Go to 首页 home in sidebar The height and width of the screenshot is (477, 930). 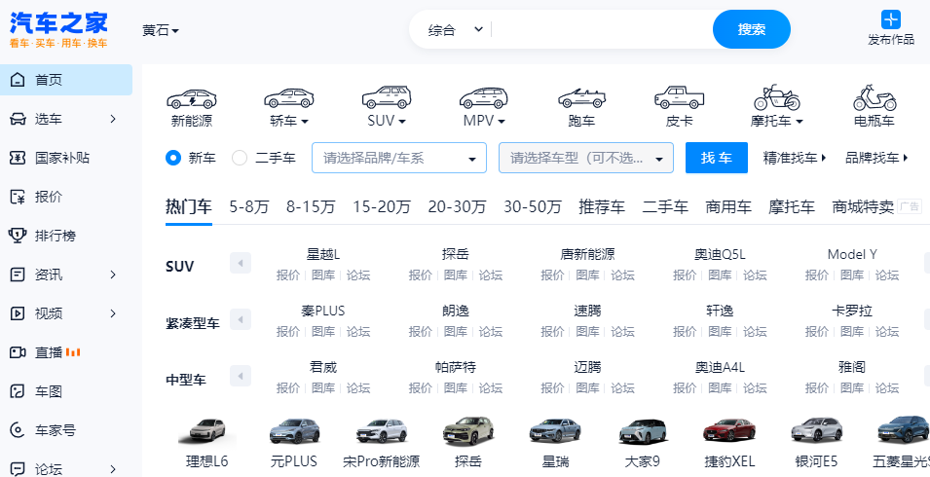coord(66,80)
